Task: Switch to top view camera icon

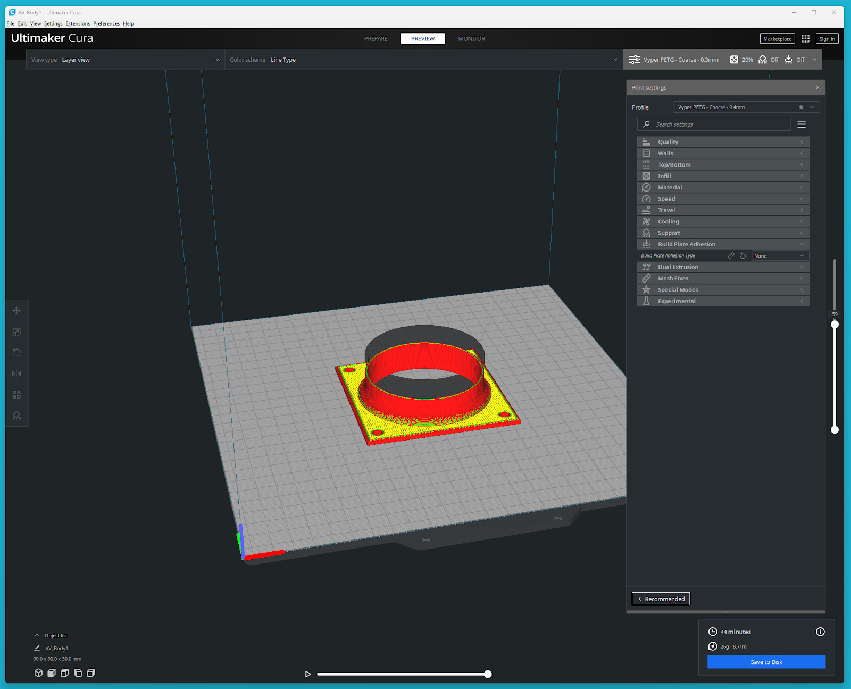Action: point(65,673)
